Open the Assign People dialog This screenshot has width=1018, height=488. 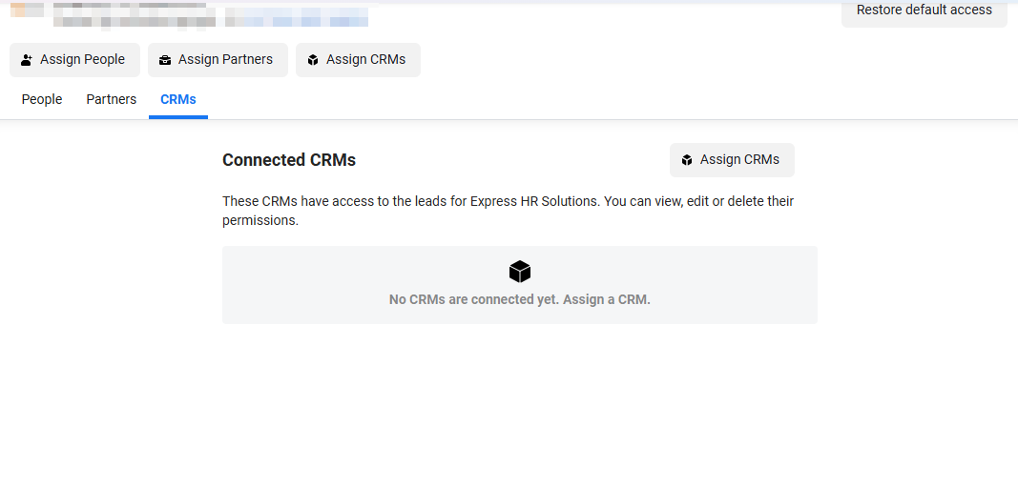pos(74,60)
